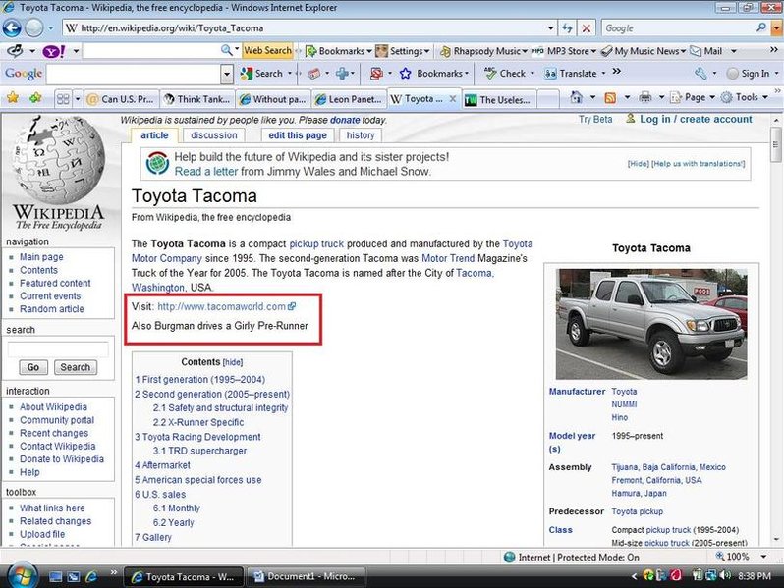Click the Print icon
This screenshot has width=784, height=588.
(645, 97)
